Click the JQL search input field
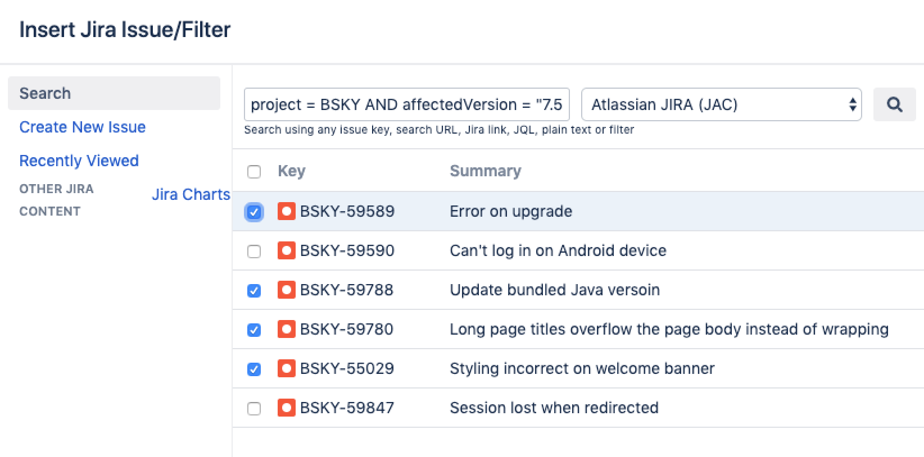Screen dimensions: 924x457 pyautogui.click(x=406, y=104)
